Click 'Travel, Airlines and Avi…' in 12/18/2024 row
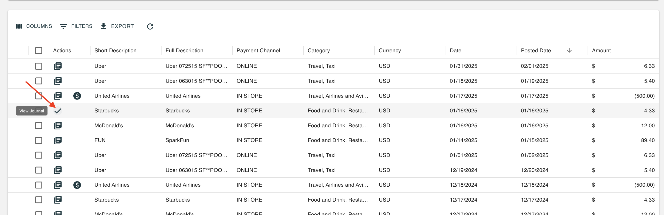Viewport: 664px width, 215px height. pos(338,185)
